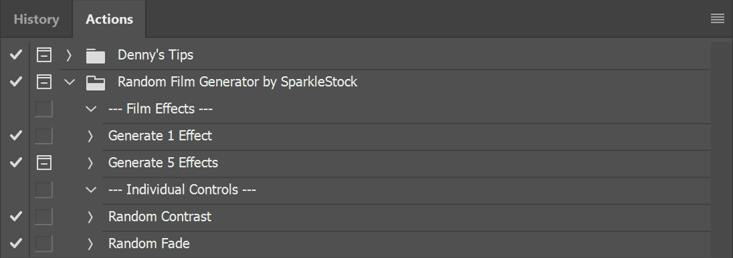The height and width of the screenshot is (258, 733).
Task: Collapse the Random Film Generator set
Action: coord(69,82)
